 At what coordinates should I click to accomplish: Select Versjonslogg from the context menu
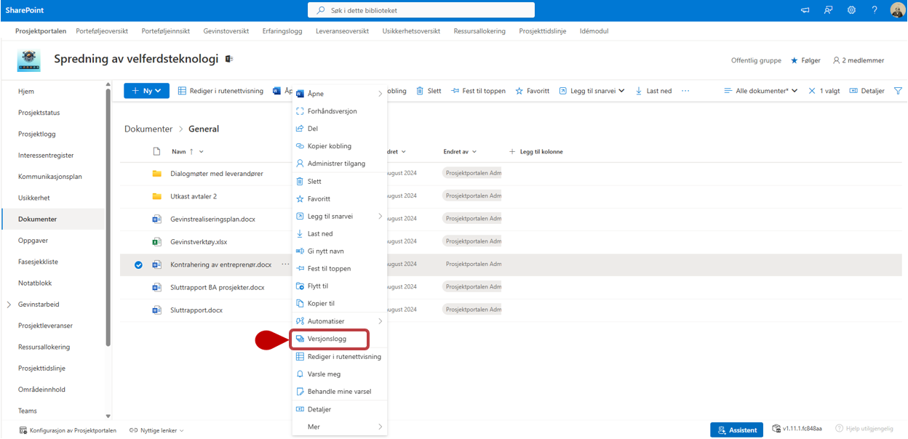(x=327, y=339)
